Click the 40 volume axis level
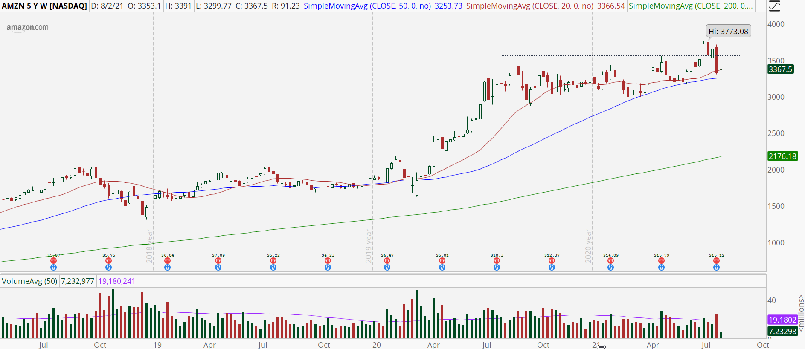Screen dimensions: 805x349 coord(771,300)
